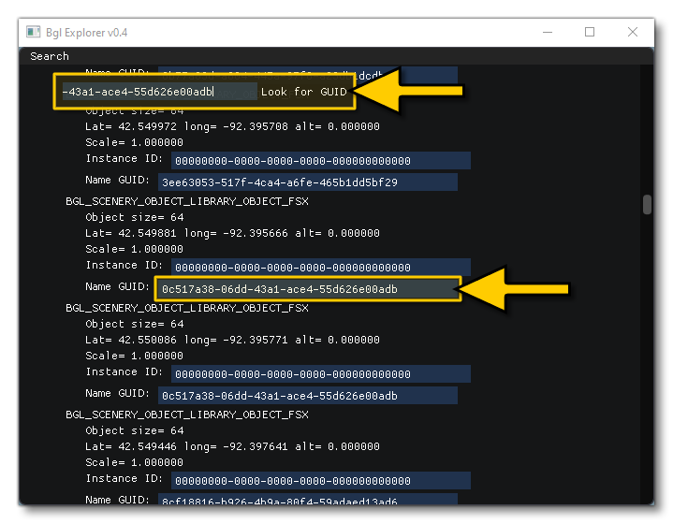Screen dimensions: 673x524
Task: Click Instance ID field above highlighted GUID
Action: click(321, 268)
